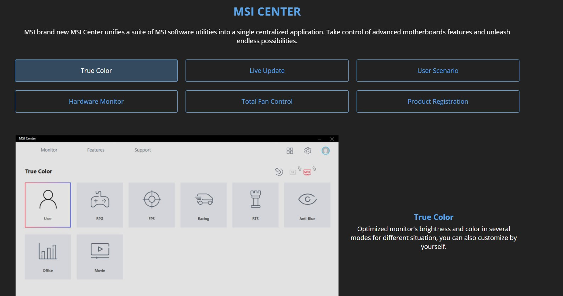Select the Office chart mode tile
563x296 pixels.
(48, 257)
